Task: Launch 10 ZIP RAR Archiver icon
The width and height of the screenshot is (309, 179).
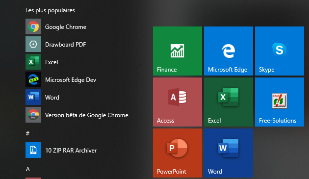Action: pos(33,150)
